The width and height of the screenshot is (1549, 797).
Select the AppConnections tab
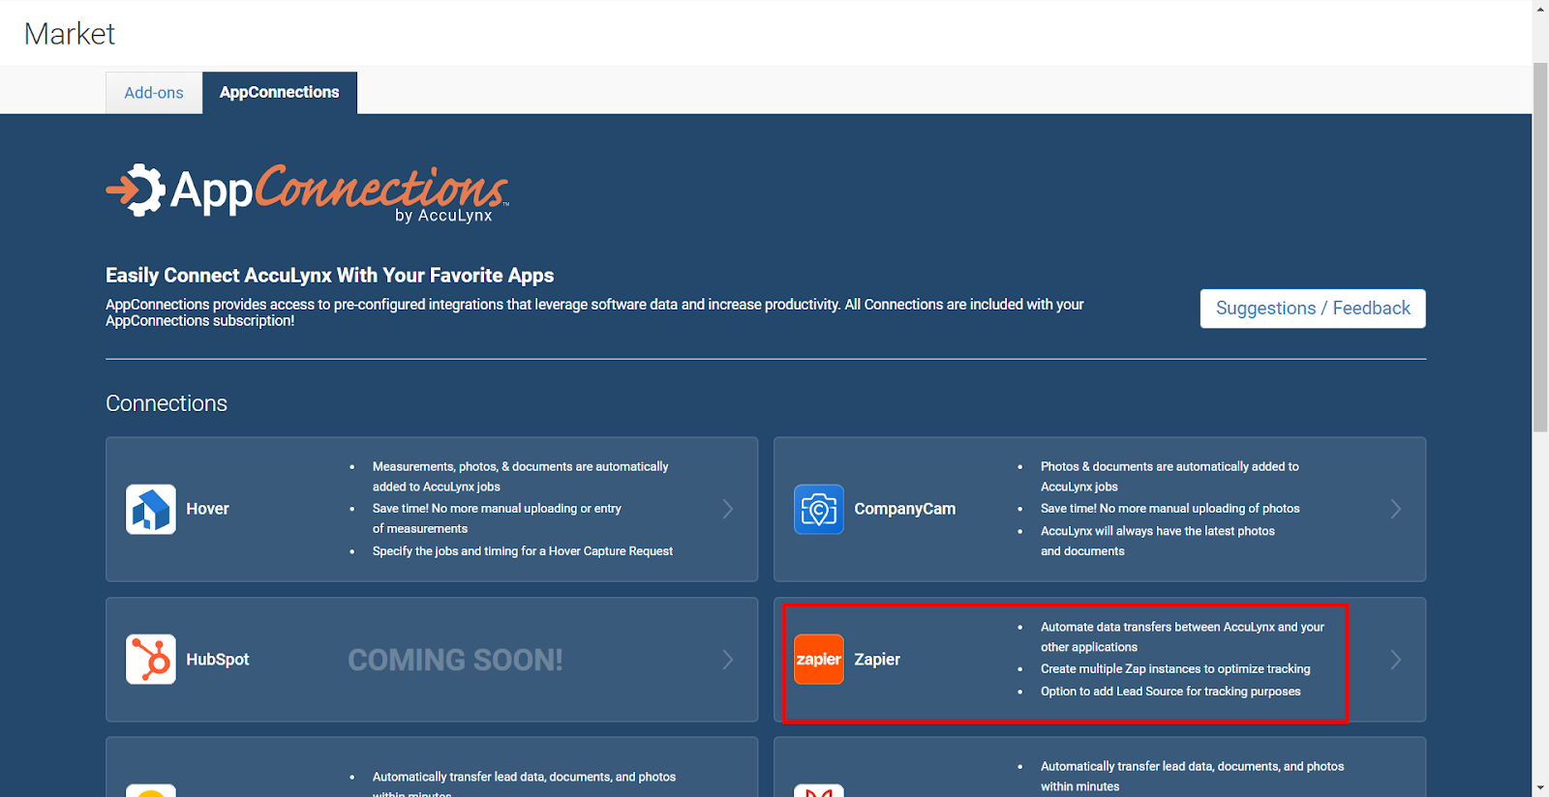280,93
